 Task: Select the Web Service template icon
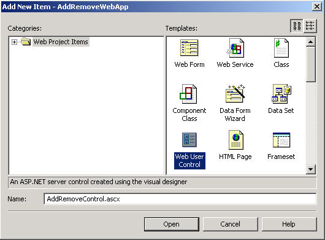[235, 48]
